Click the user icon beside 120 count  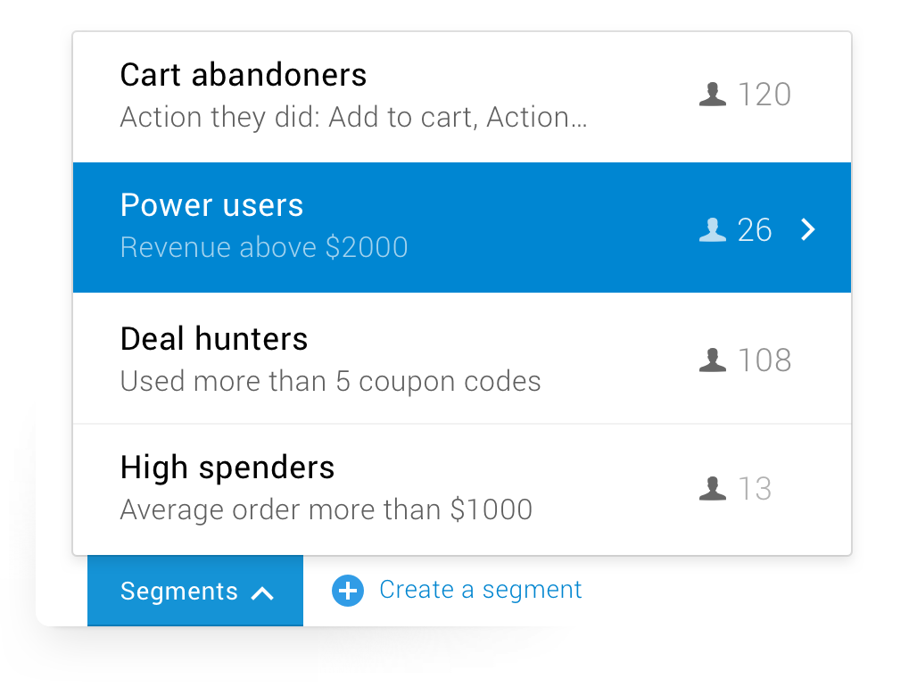(713, 95)
